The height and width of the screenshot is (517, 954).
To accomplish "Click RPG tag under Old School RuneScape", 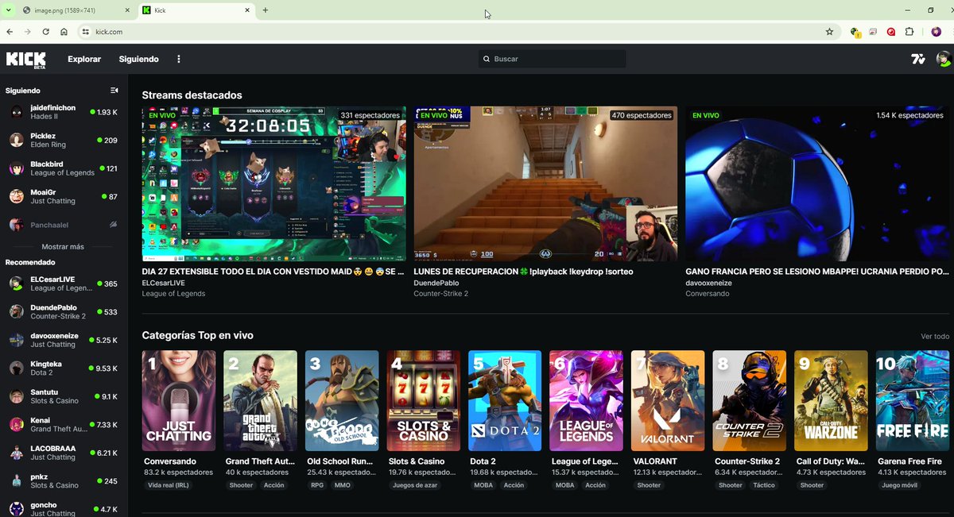I will tap(318, 485).
